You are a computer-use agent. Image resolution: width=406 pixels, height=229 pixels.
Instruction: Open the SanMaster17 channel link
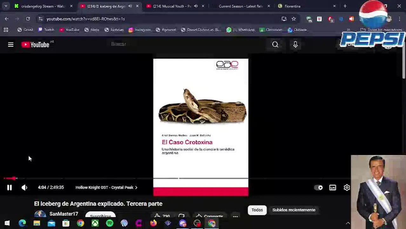click(64, 214)
